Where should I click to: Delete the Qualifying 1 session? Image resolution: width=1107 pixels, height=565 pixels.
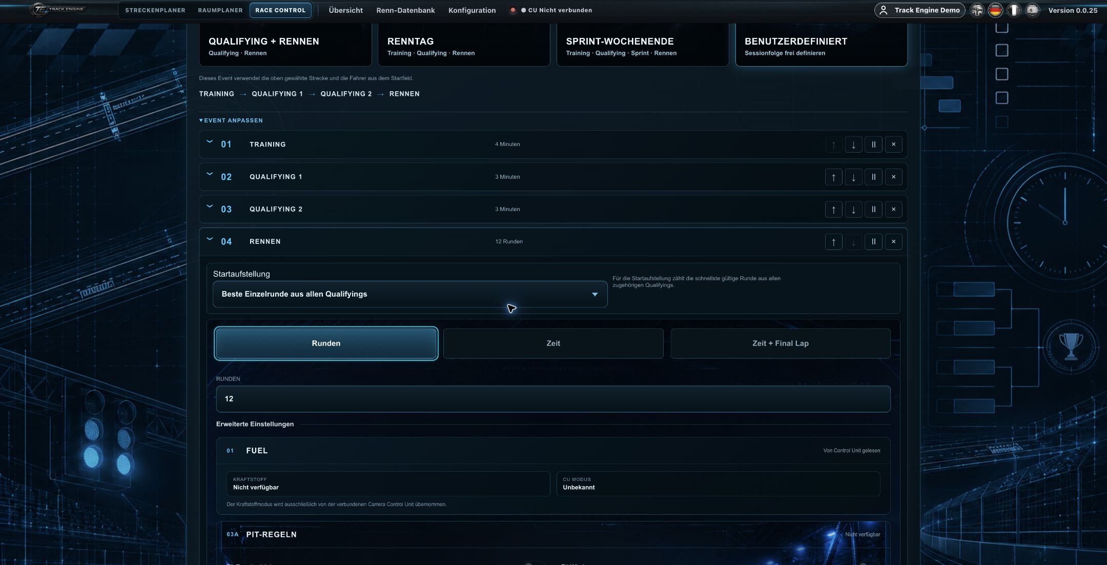893,177
